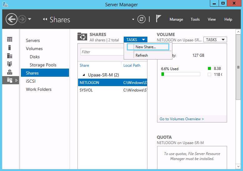Select the SYSVOL share row

113,90
